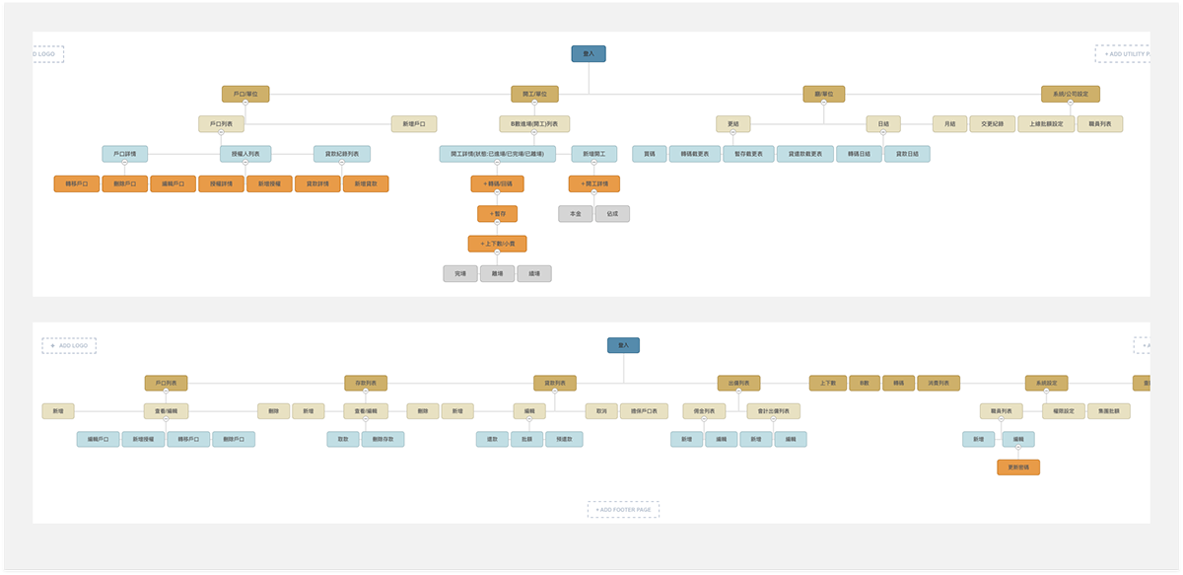Viewport: 1183px width, 575px height.
Task: Select the 預還款 node
Action: pyautogui.click(x=564, y=439)
